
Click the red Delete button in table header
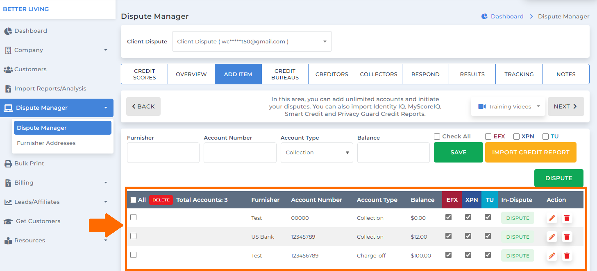tap(161, 200)
